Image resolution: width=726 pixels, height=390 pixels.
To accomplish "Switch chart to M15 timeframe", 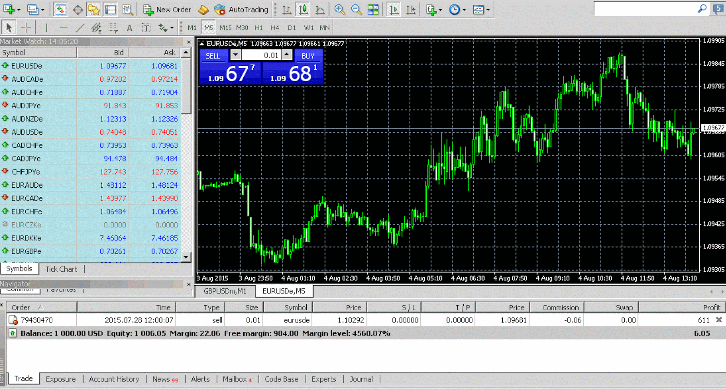I will coord(226,28).
